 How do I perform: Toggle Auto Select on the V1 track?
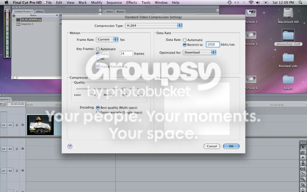click(x=23, y=125)
